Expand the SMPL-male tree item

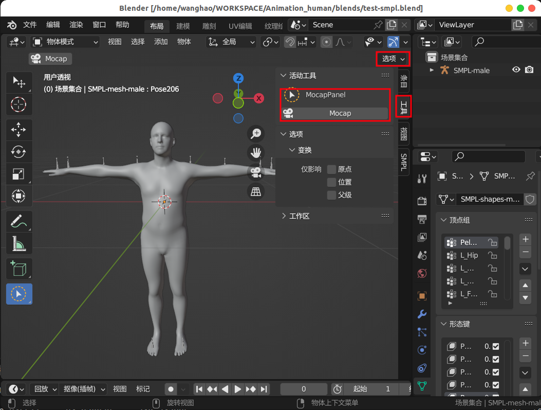(x=431, y=70)
